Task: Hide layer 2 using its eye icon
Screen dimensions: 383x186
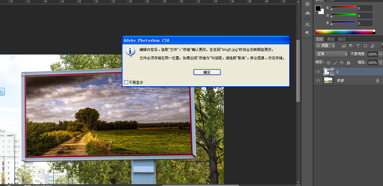Action: (x=318, y=72)
